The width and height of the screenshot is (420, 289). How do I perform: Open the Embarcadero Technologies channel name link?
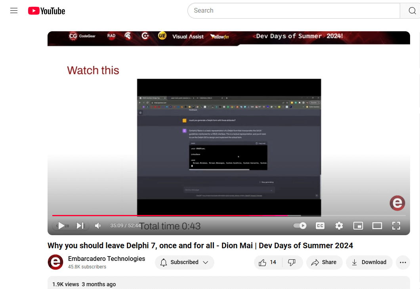coord(107,259)
